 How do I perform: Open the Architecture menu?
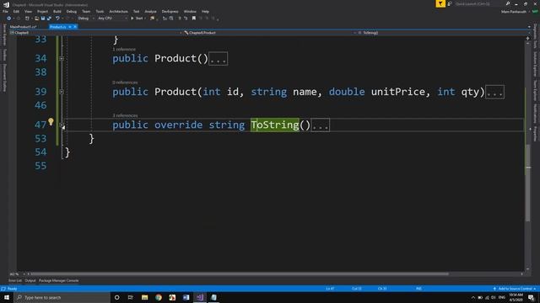point(118,12)
